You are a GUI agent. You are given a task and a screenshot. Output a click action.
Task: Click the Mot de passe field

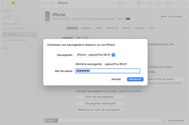point(107,71)
